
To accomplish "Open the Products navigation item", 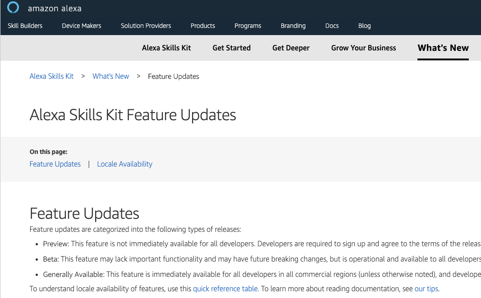I will [203, 26].
